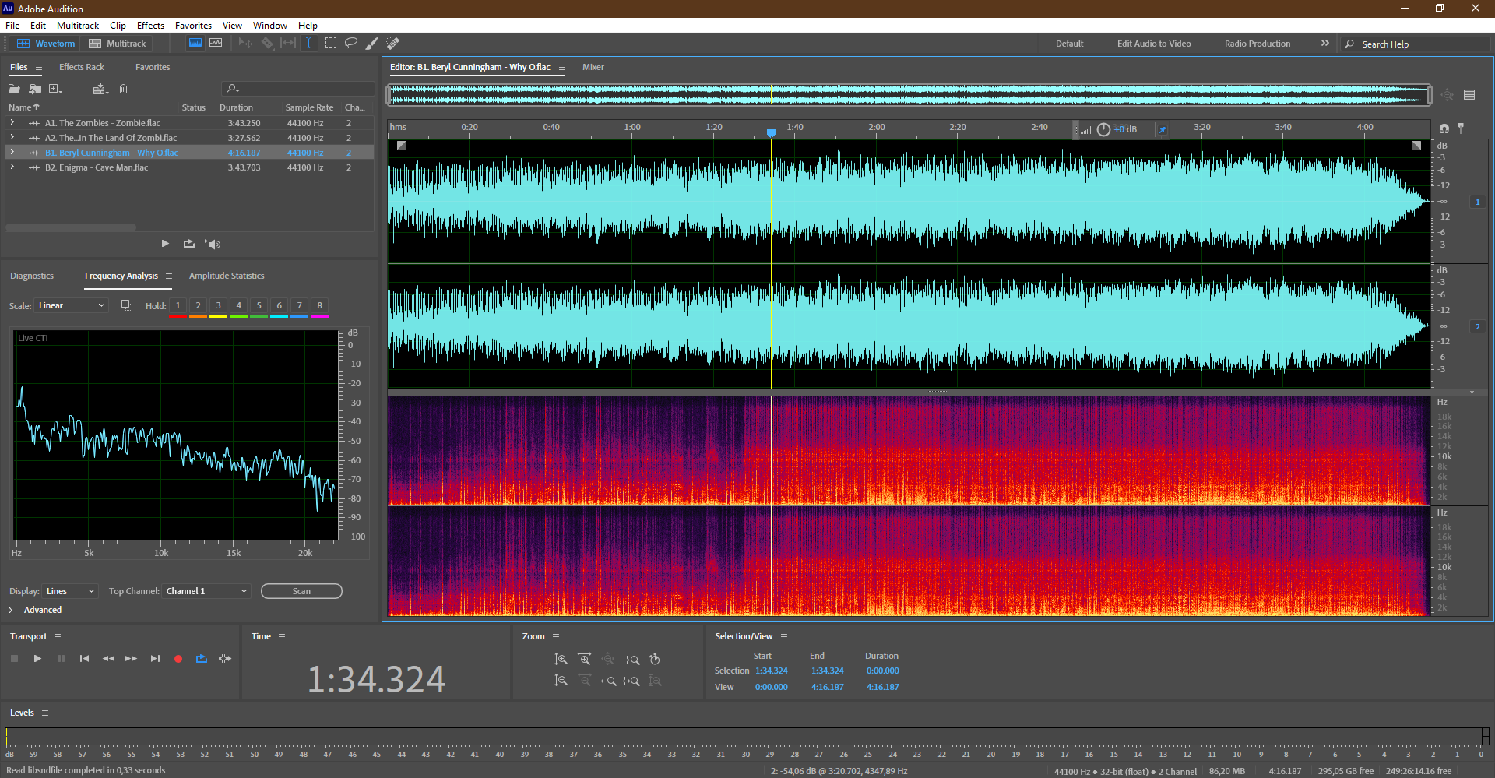Click the HUD pin icon

(1163, 129)
